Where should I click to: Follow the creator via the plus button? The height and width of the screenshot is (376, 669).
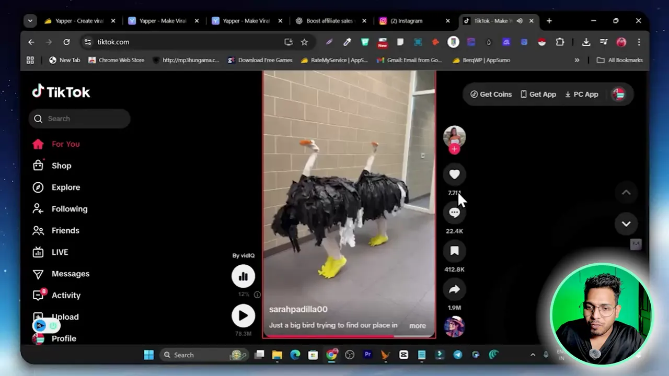[x=454, y=150]
